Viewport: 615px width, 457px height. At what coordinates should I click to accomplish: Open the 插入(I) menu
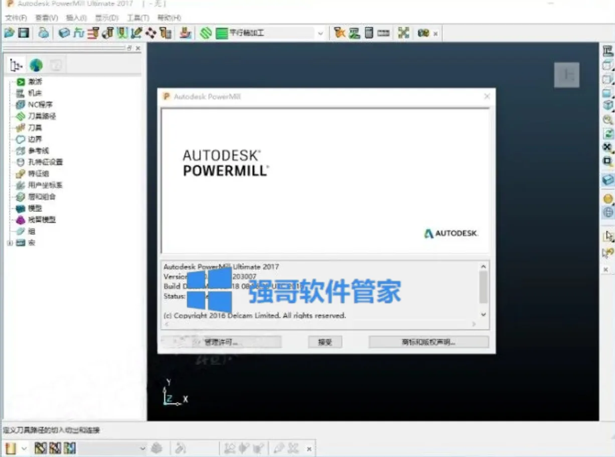click(x=76, y=18)
